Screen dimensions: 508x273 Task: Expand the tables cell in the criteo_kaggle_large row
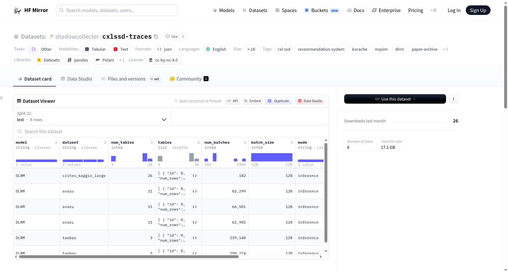(x=195, y=176)
